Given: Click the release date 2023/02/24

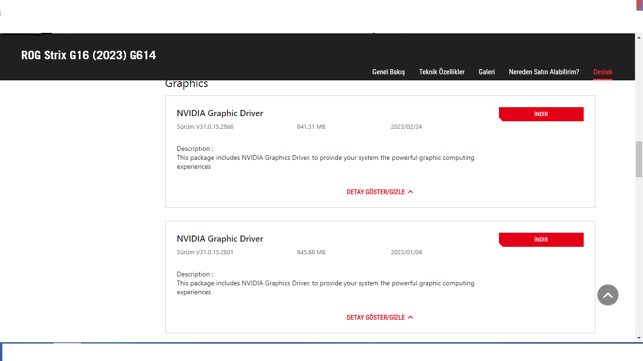Looking at the screenshot, I should tap(406, 127).
